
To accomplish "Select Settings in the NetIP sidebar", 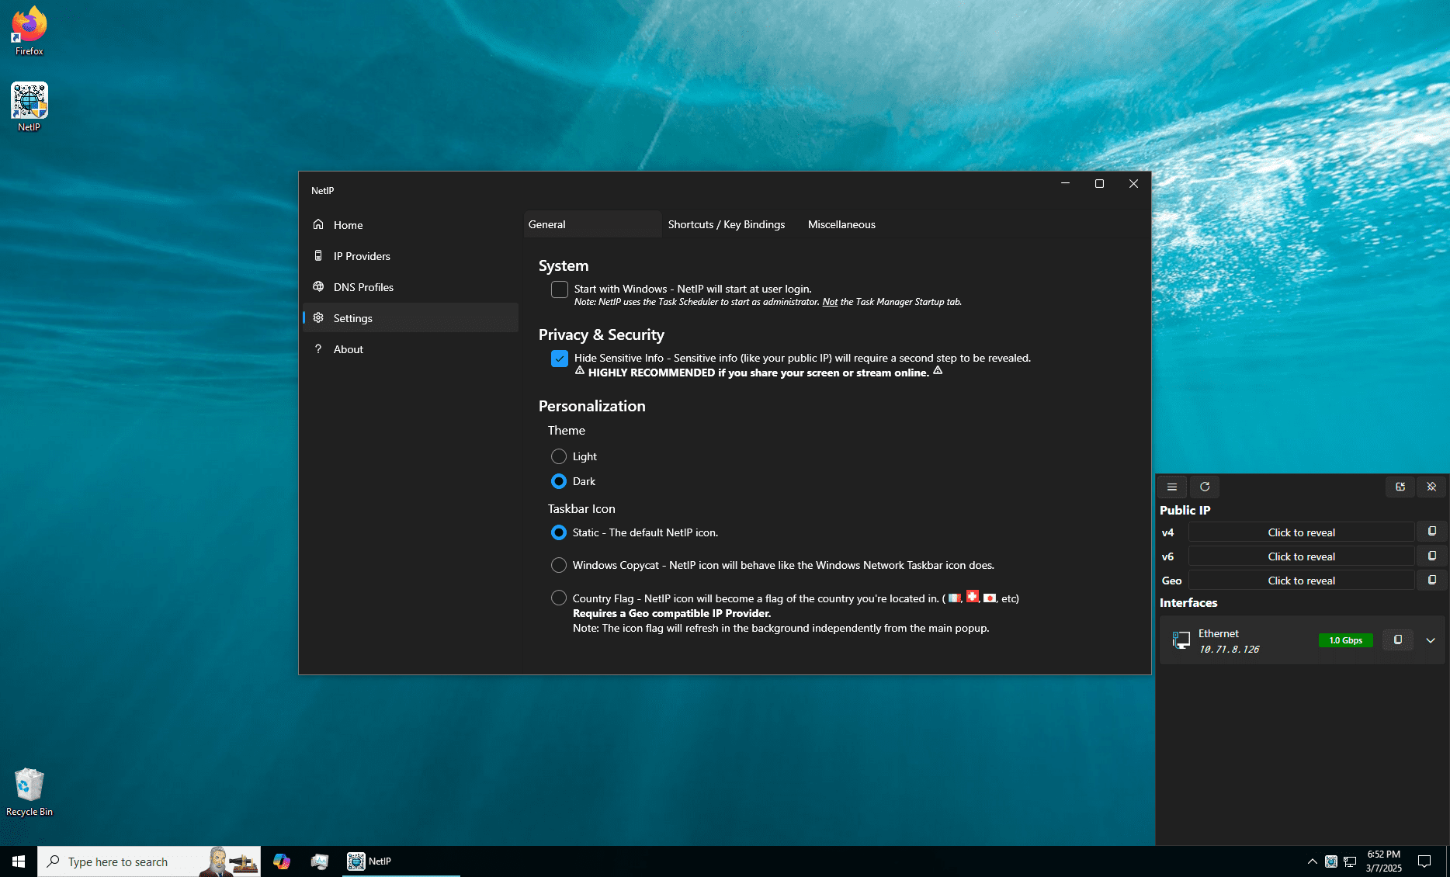I will 410,318.
